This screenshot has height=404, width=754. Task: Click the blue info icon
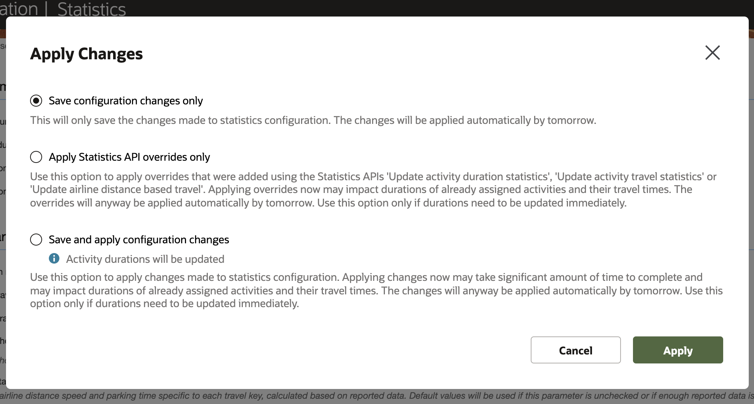coord(54,258)
